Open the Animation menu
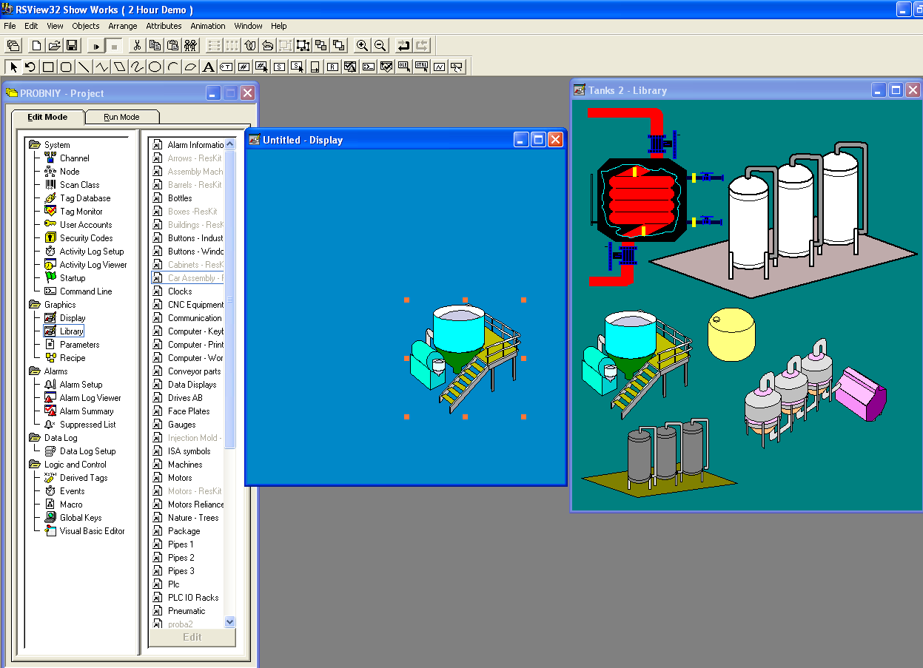The image size is (923, 668). coord(208,26)
